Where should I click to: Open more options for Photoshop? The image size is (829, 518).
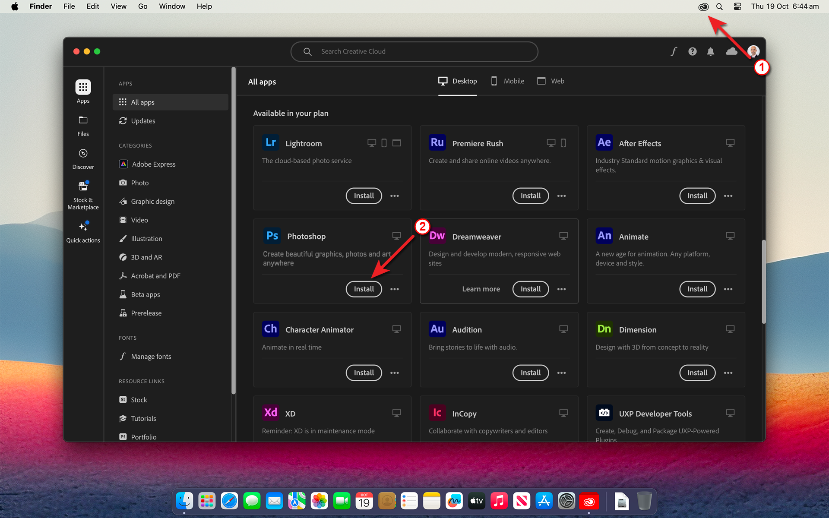click(x=395, y=289)
